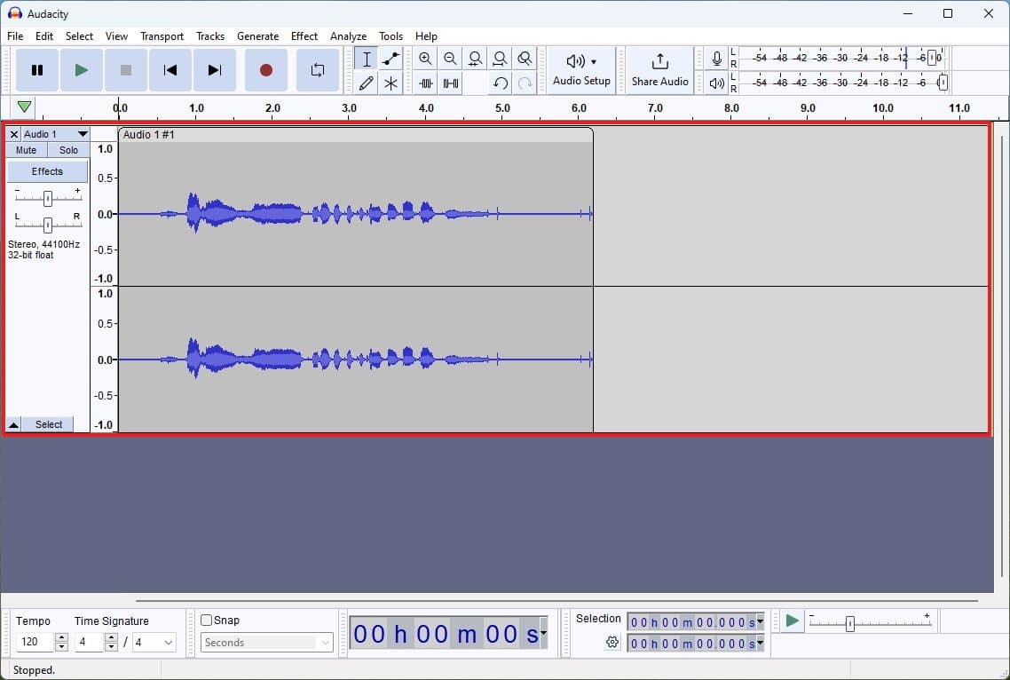Mute the Audio 1 track

click(x=27, y=150)
